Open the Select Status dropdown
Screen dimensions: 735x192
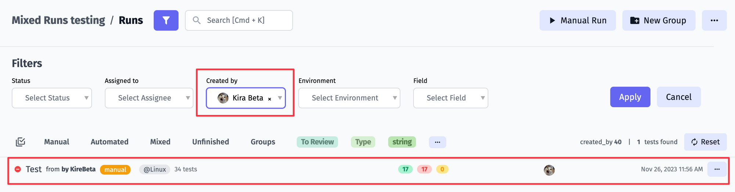pos(52,98)
